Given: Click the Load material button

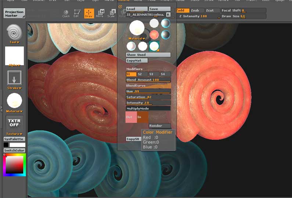Looking at the screenshot, I should point(137,9).
